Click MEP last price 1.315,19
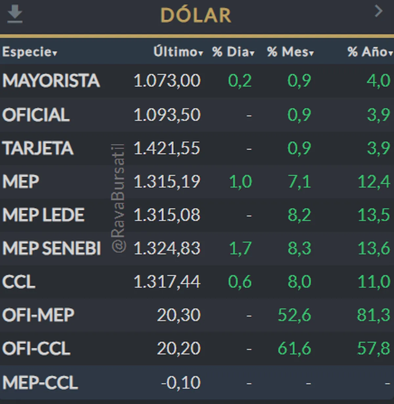 [x=167, y=182]
